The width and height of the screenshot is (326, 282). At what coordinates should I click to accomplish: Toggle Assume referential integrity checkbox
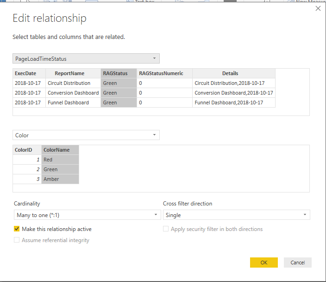click(x=17, y=240)
